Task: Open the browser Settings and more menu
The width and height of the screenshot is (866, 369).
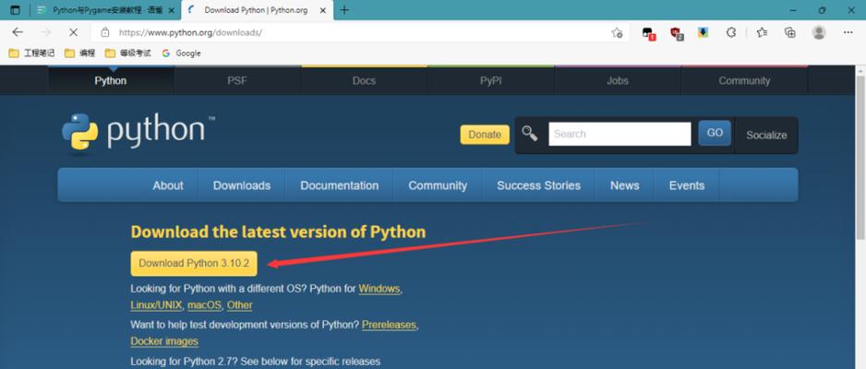Action: [x=848, y=32]
